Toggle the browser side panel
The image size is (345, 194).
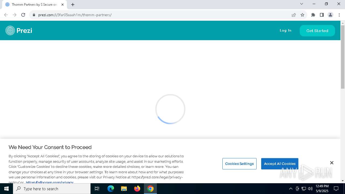[x=322, y=15]
